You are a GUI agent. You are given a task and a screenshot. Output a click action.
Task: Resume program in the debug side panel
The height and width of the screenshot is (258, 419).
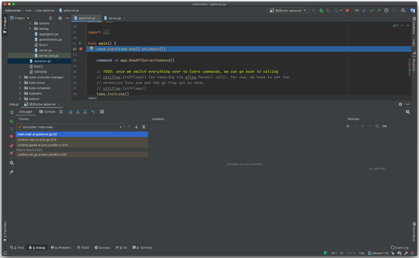tap(12, 121)
